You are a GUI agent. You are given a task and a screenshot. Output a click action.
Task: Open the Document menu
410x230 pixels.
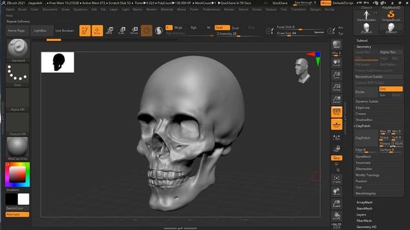[50, 10]
